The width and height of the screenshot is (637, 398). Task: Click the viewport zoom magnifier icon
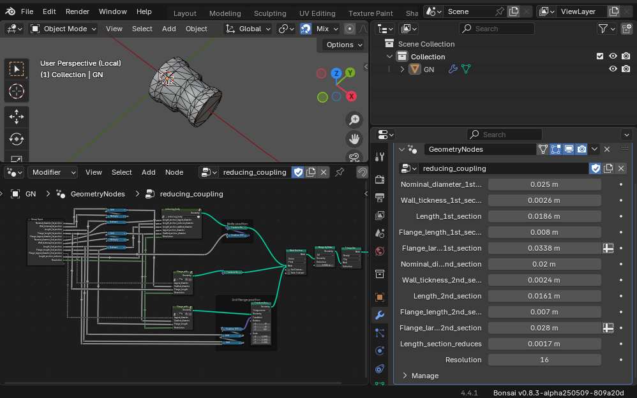pos(354,120)
